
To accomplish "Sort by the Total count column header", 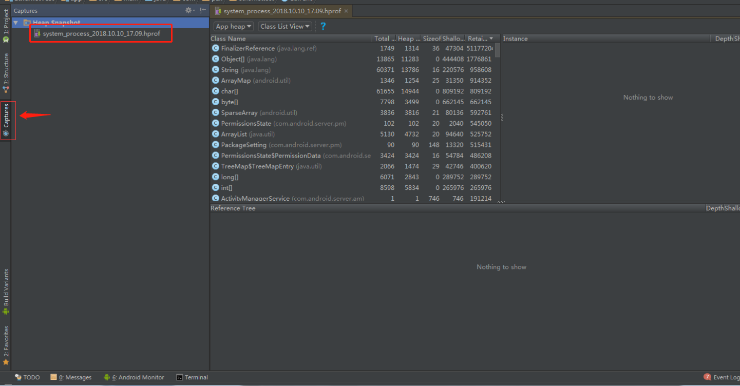I will coord(384,38).
